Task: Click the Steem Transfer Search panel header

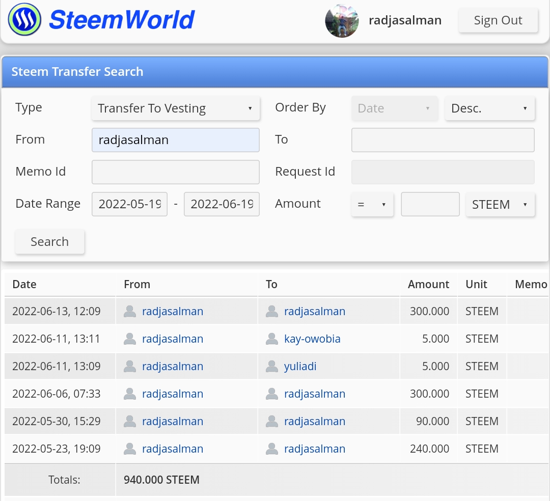Action: pos(275,72)
